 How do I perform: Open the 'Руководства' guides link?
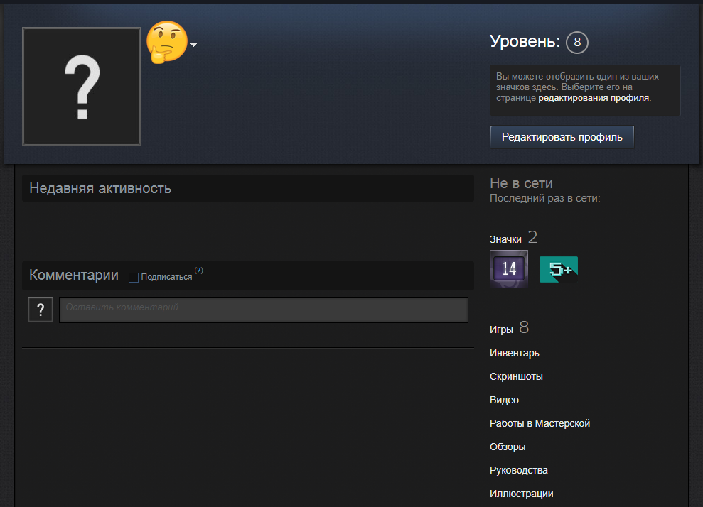(x=518, y=470)
